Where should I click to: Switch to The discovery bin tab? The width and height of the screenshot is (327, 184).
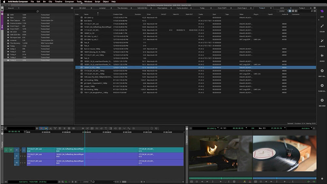tap(122, 8)
